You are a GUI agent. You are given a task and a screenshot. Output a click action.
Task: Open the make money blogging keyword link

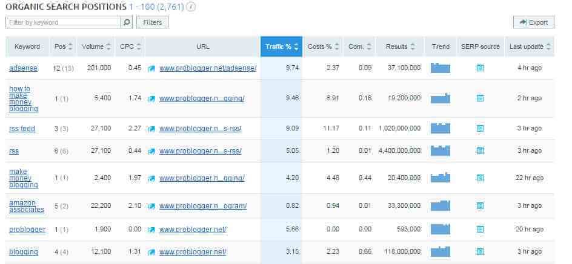click(24, 178)
